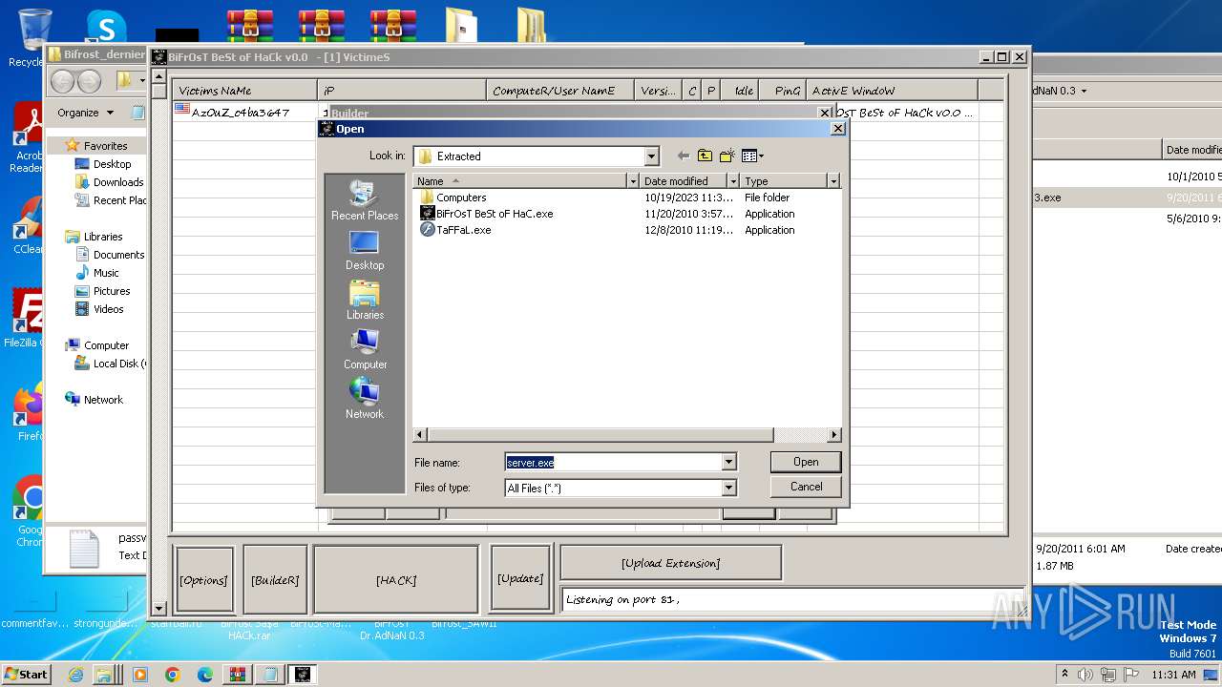The image size is (1222, 687).
Task: Expand the Look in folder dropdown
Action: (x=651, y=156)
